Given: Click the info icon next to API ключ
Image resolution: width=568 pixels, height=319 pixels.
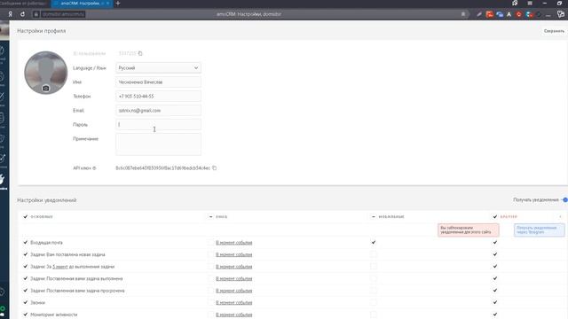Looking at the screenshot, I should (x=94, y=168).
